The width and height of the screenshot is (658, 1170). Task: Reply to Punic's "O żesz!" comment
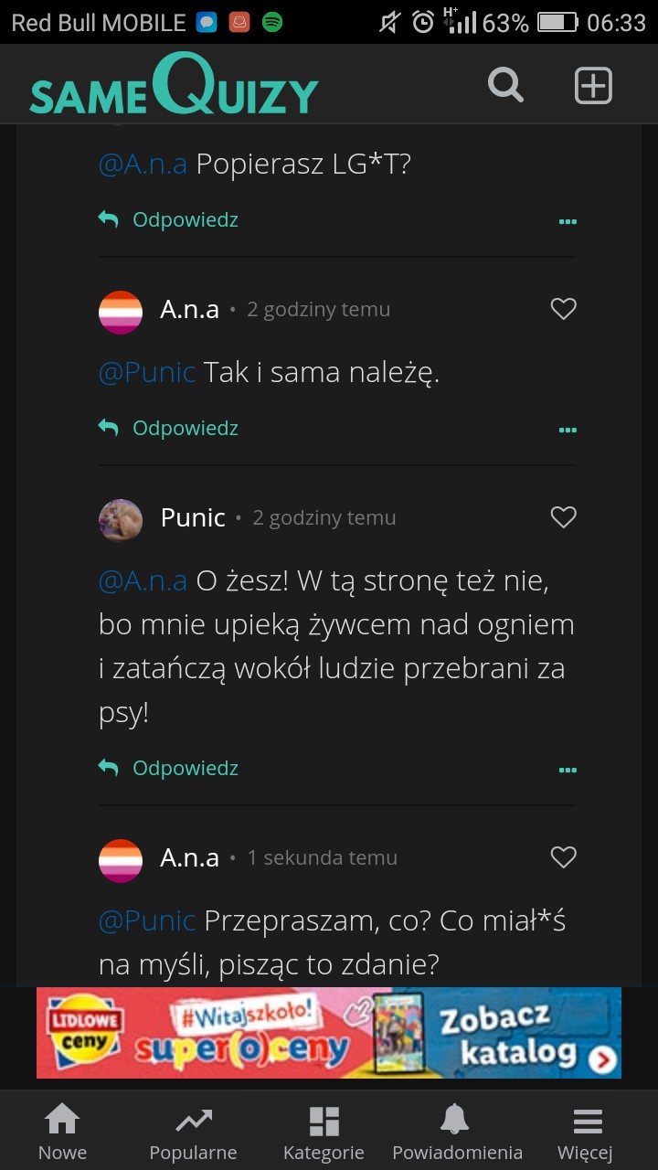point(169,769)
